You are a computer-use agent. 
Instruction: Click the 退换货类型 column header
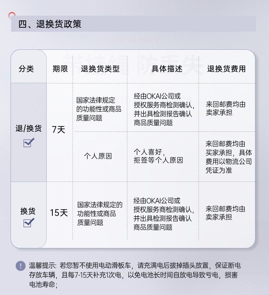[x=100, y=69]
